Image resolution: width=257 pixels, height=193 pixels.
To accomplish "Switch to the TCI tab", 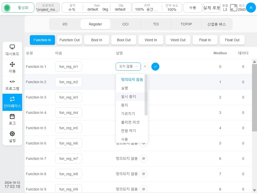I will [x=156, y=24].
